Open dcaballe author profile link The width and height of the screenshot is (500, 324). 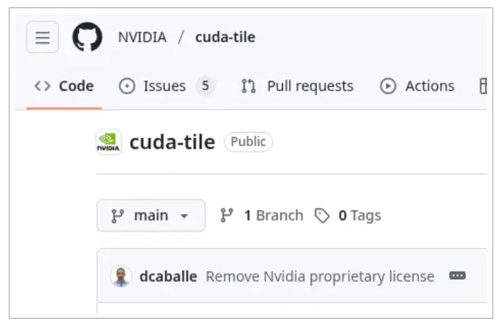click(168, 276)
